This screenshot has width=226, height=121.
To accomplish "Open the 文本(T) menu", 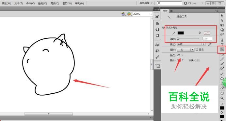I will tap(19, 3).
